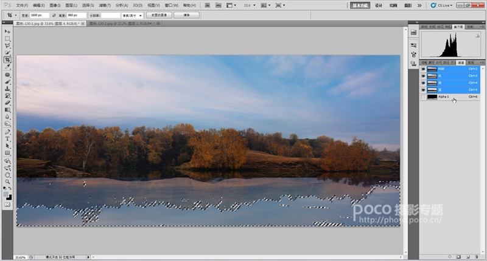Select the Hand tool

(x=7, y=175)
